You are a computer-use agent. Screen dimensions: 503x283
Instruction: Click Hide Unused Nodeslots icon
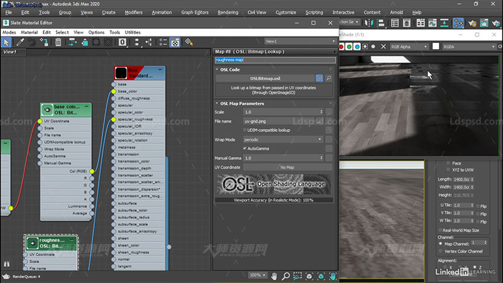[85, 42]
